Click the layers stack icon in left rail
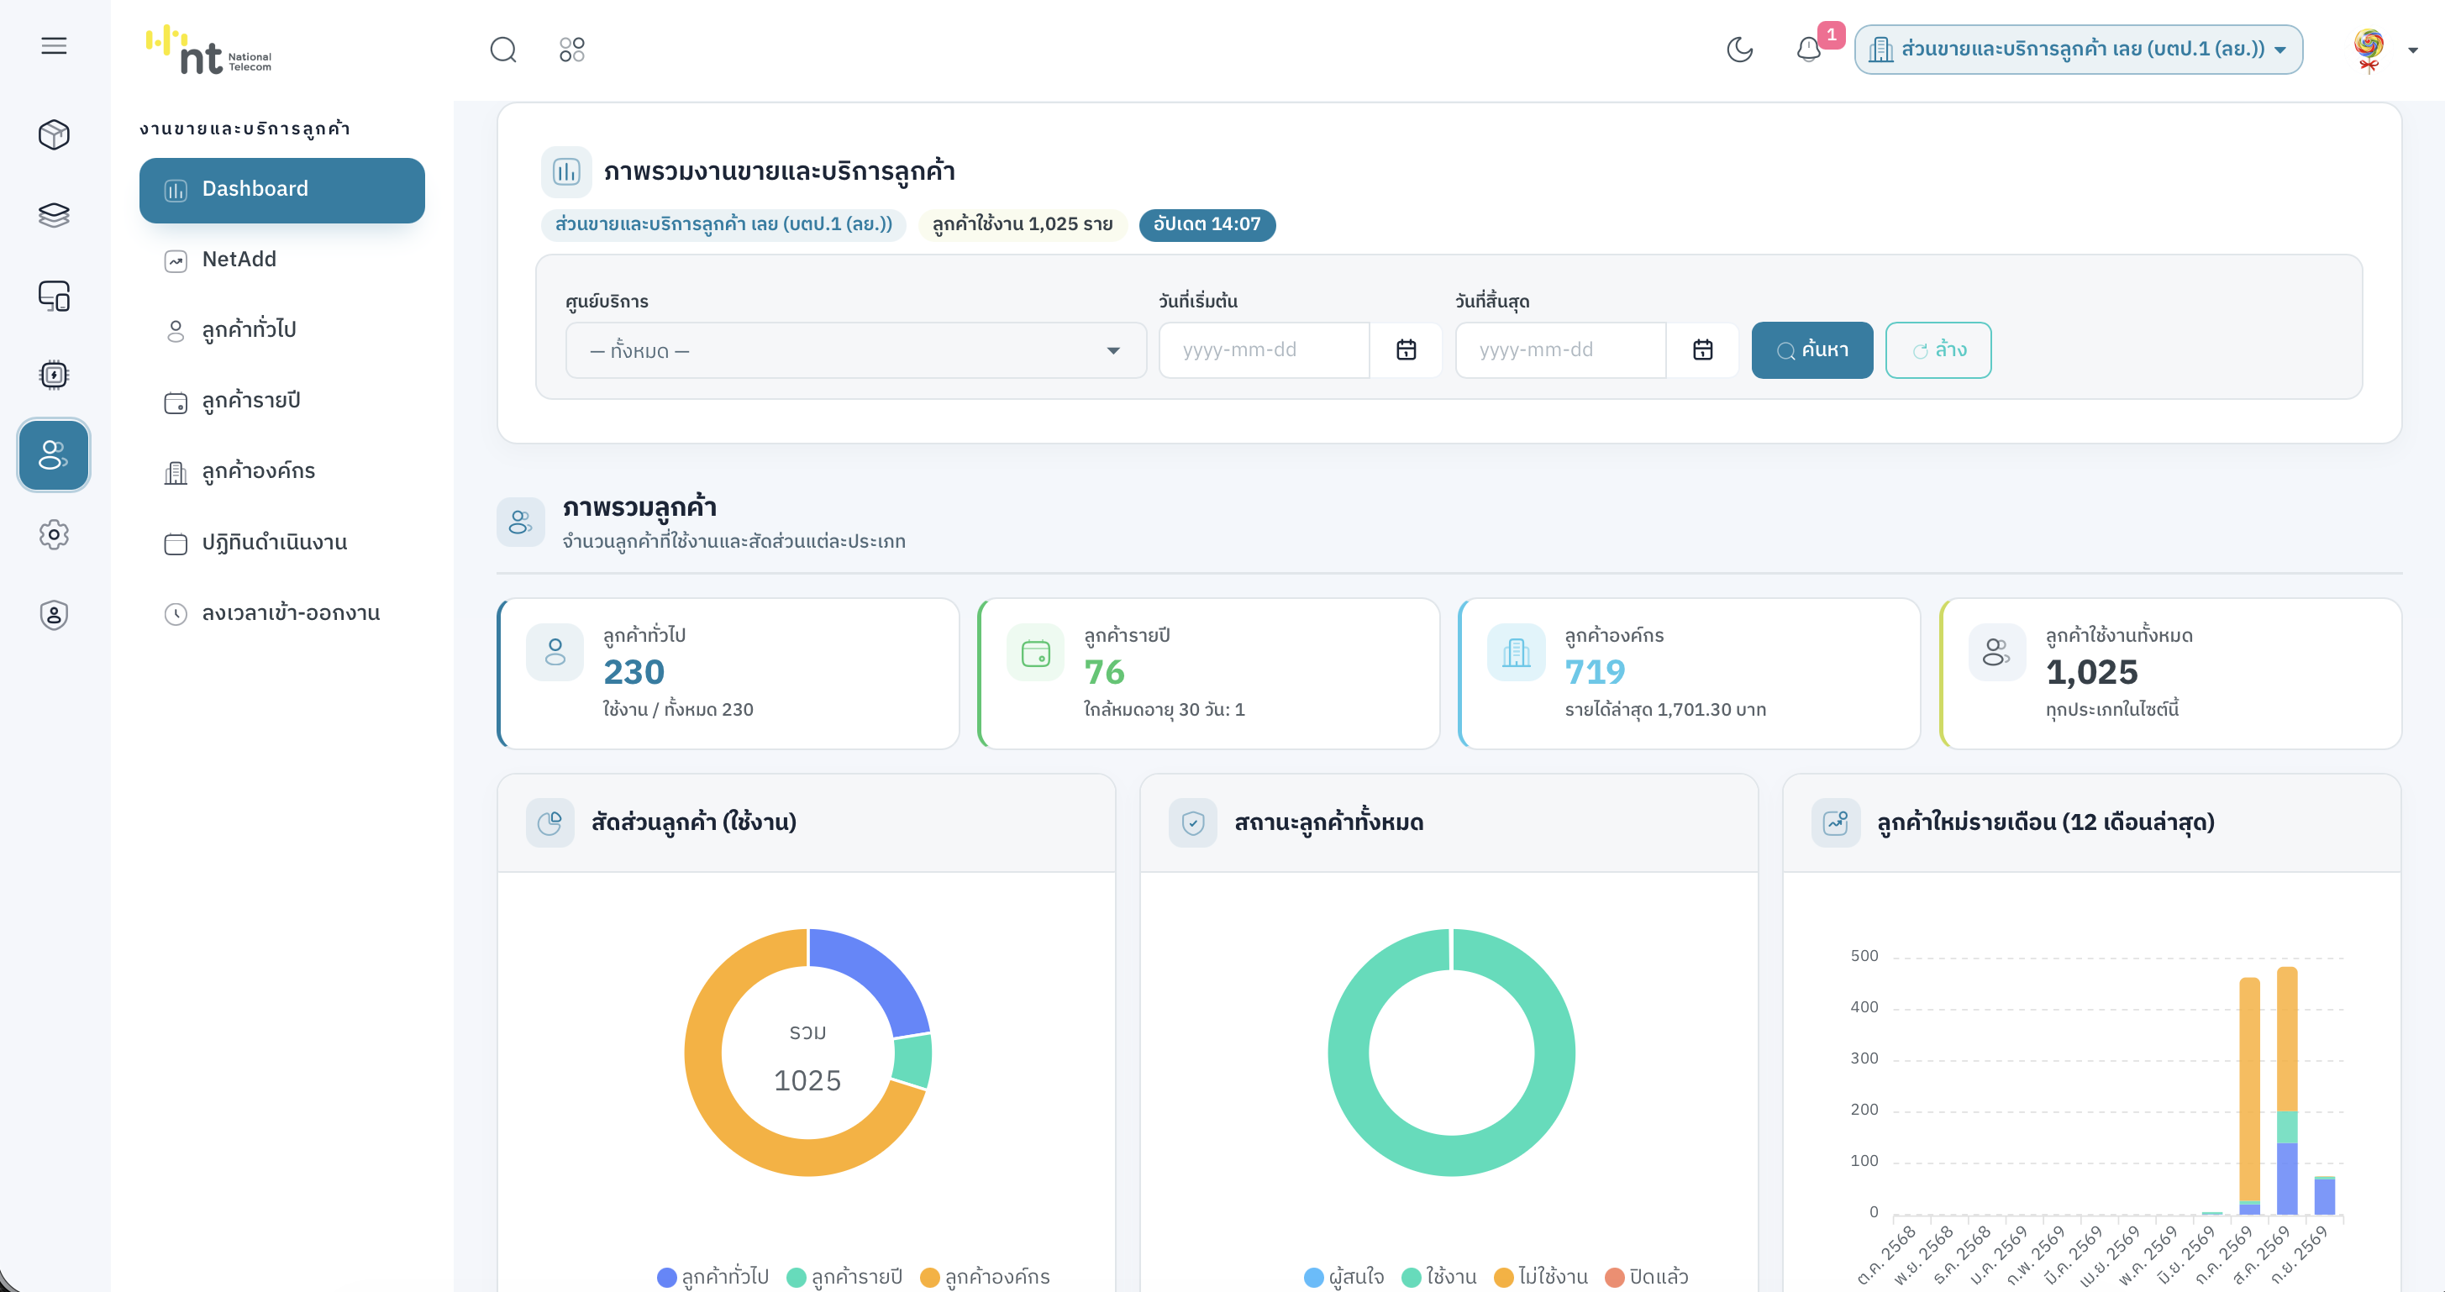 [54, 214]
